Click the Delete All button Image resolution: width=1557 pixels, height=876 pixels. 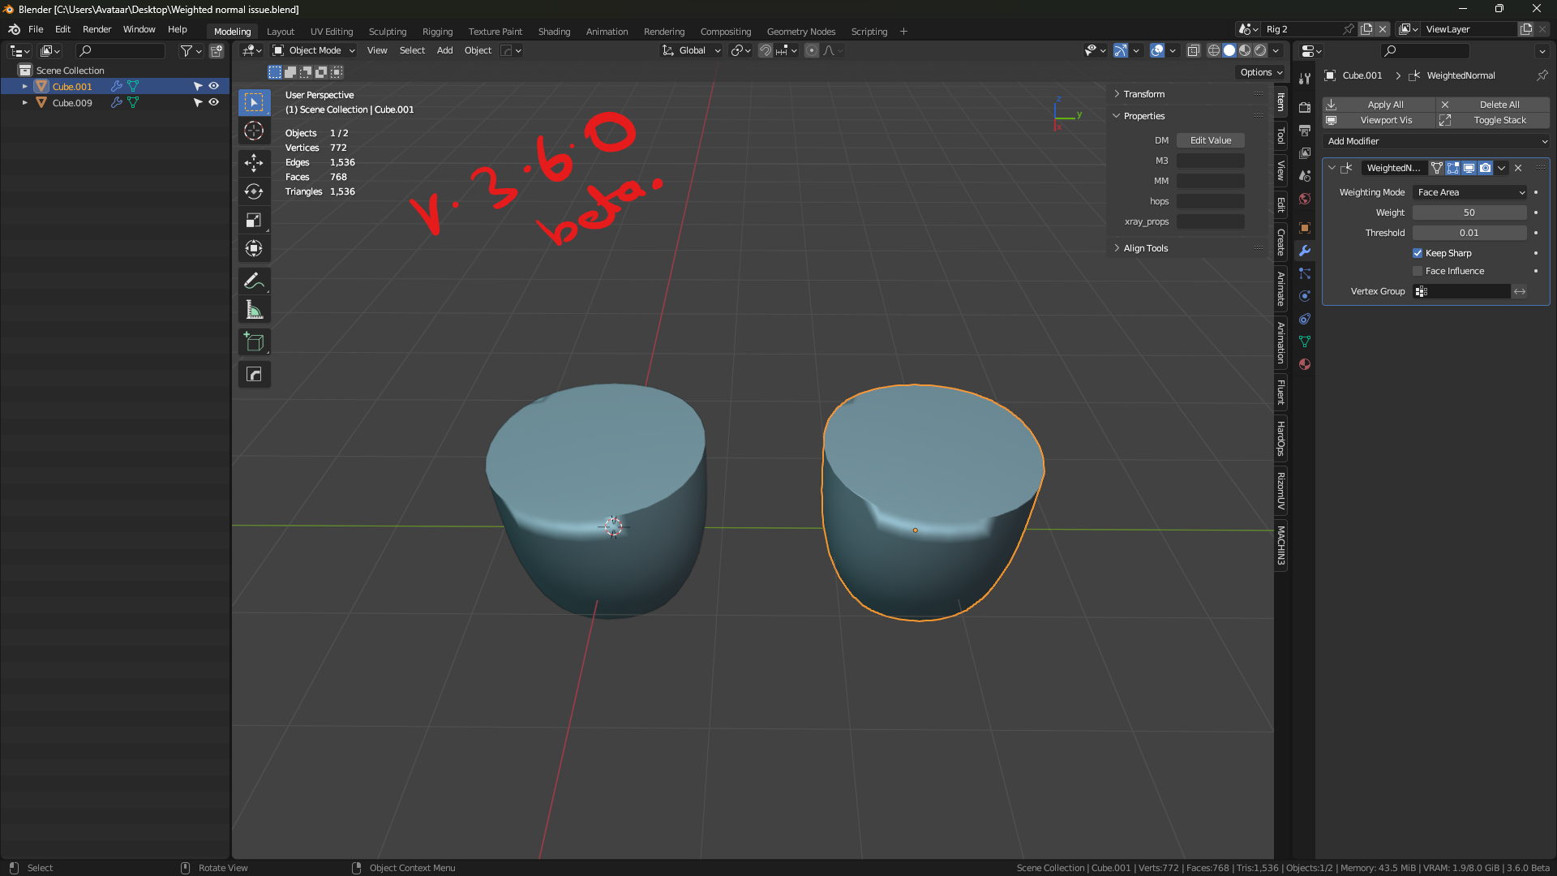(x=1493, y=105)
